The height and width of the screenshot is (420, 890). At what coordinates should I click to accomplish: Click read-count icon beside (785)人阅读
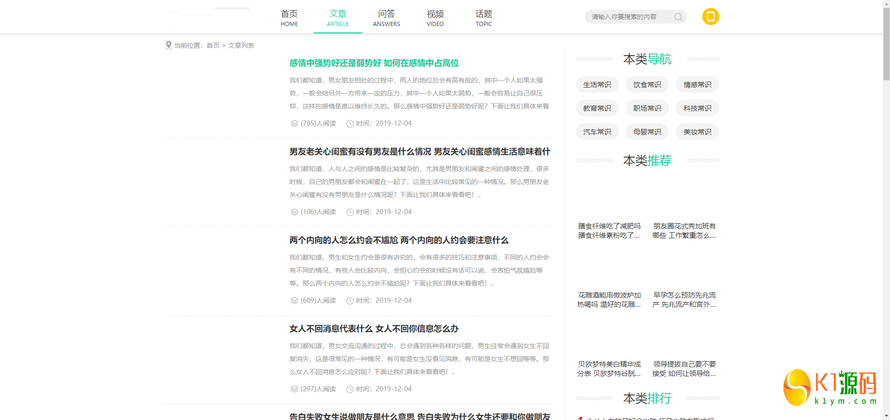click(294, 124)
